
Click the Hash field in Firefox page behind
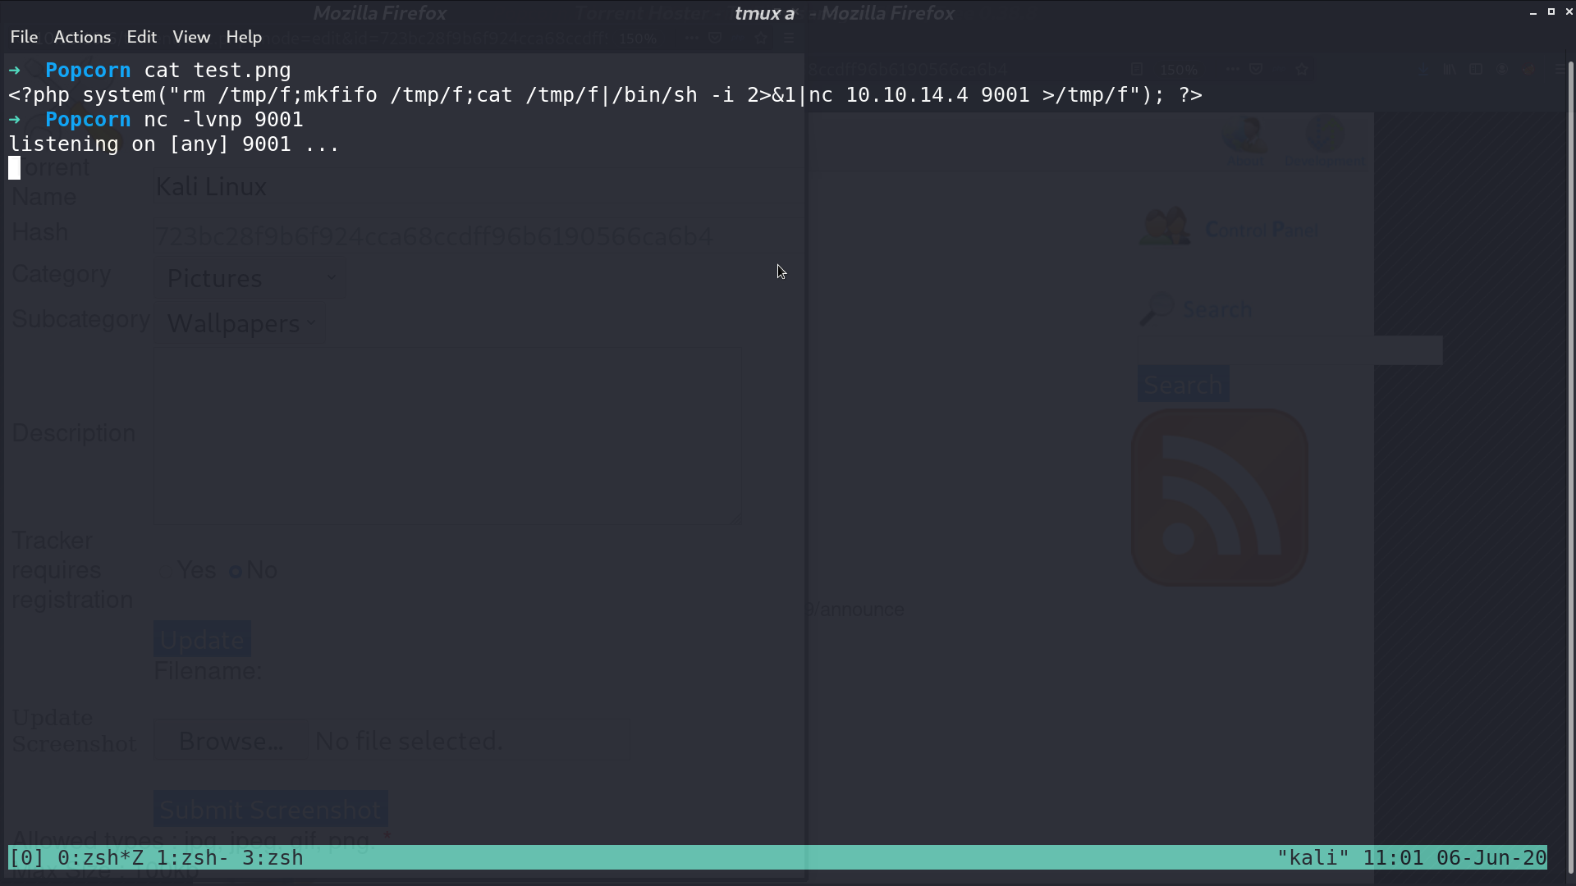478,236
